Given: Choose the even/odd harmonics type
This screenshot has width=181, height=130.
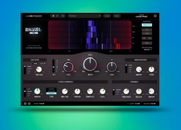Looking at the screenshot, I should [x=51, y=91].
